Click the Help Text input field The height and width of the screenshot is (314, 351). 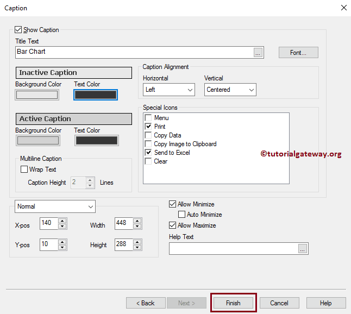tap(234, 248)
